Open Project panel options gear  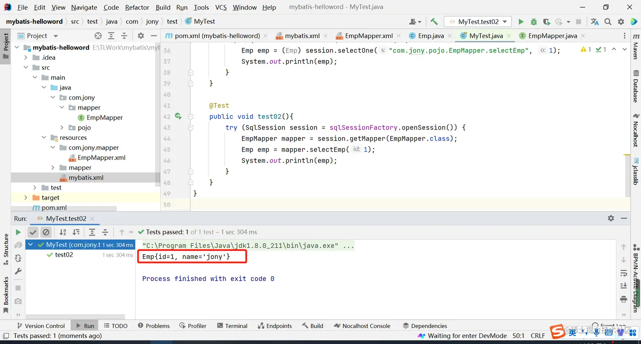click(x=141, y=36)
